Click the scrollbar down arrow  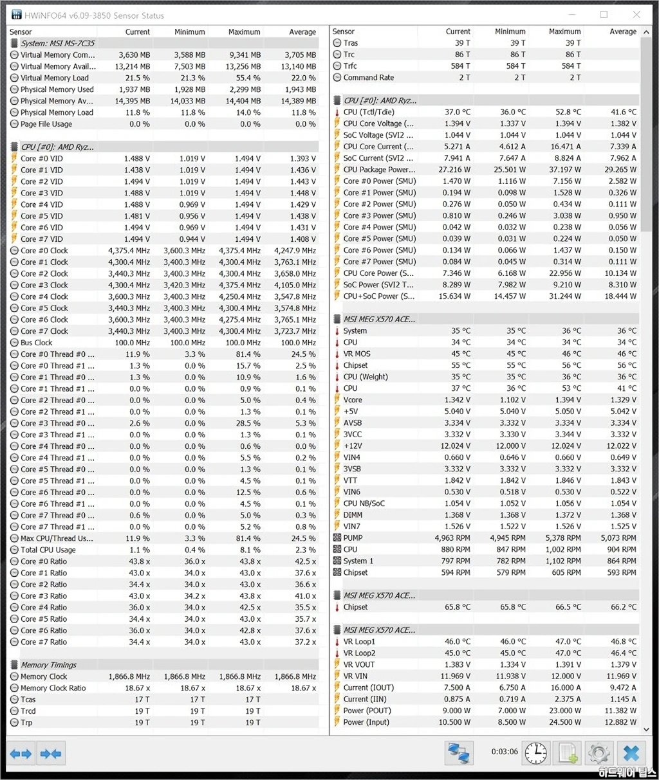click(646, 728)
